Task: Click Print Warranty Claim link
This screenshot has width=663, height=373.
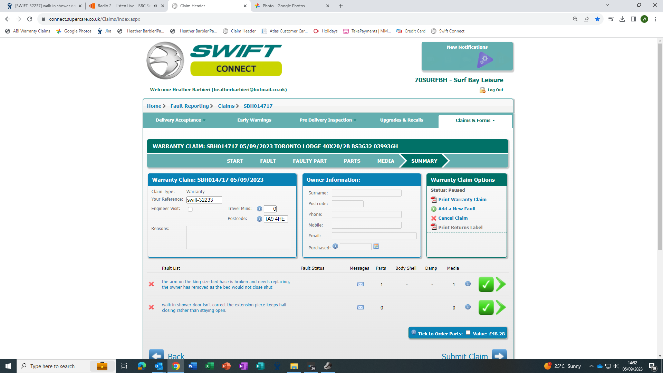Action: click(462, 200)
